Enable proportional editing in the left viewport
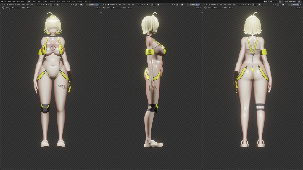 pyautogui.click(x=57, y=4)
